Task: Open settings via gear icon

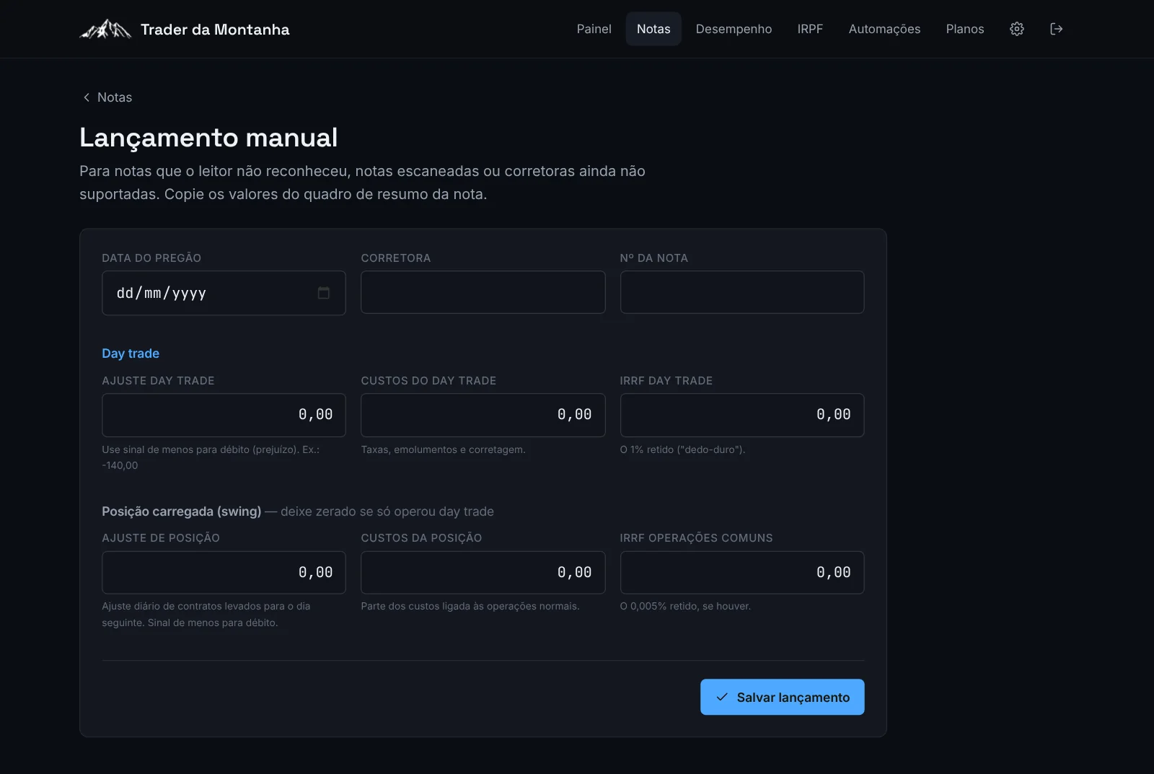Action: (x=1017, y=29)
